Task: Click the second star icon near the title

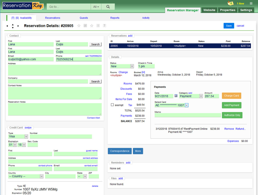Action: pos(91,26)
